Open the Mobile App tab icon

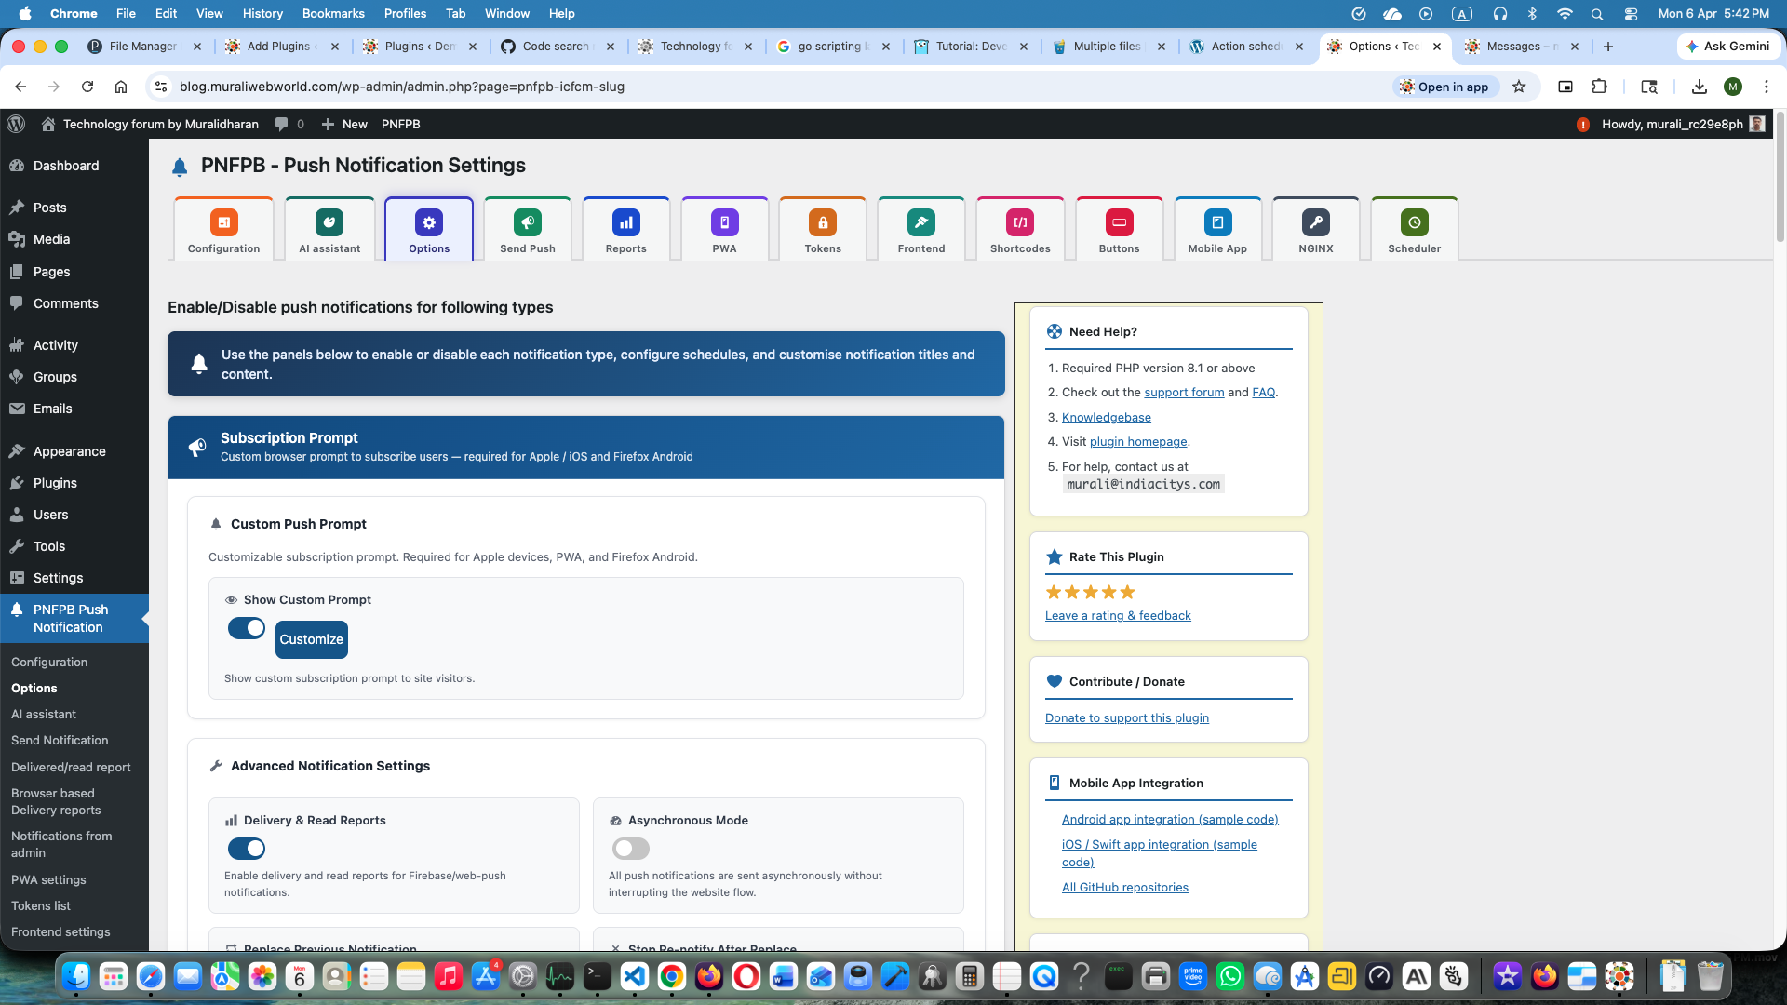[x=1217, y=222]
